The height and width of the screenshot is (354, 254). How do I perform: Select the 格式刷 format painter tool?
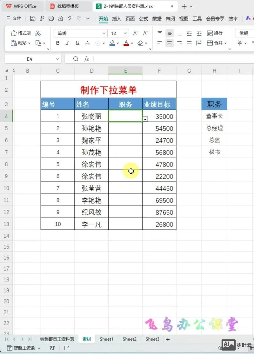click(19, 33)
